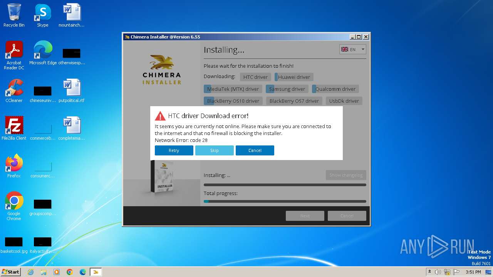The width and height of the screenshot is (493, 277).
Task: Click the installer box product image
Action: coord(162,177)
